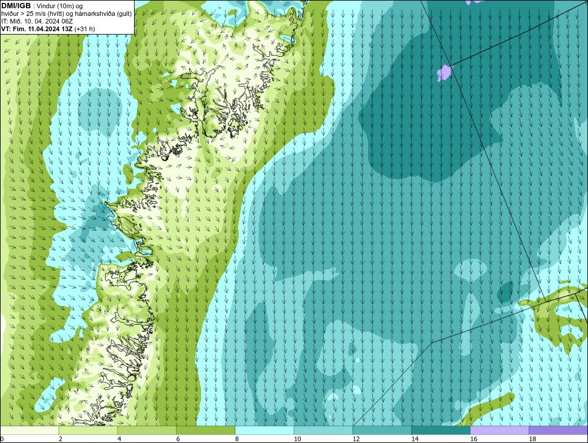
Task: Click the 'VT: Fim. 11.04.2024 13Z' line
Action: (37, 29)
